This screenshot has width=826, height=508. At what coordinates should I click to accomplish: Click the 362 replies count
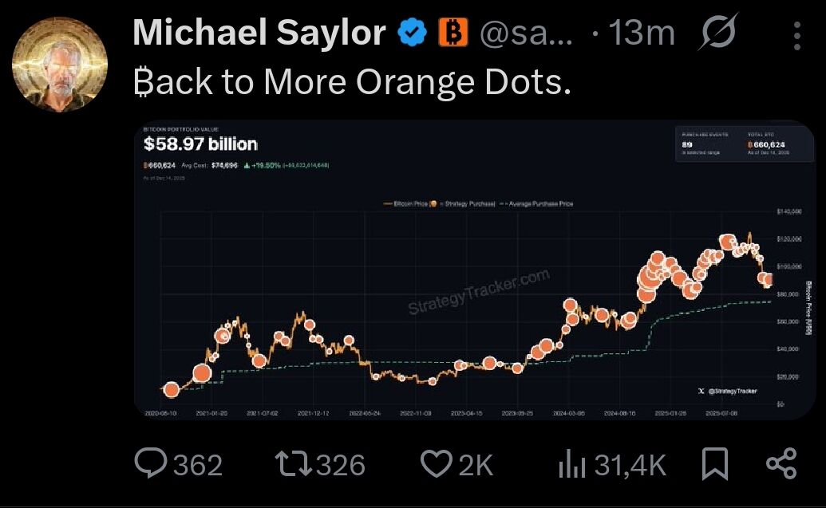point(197,465)
